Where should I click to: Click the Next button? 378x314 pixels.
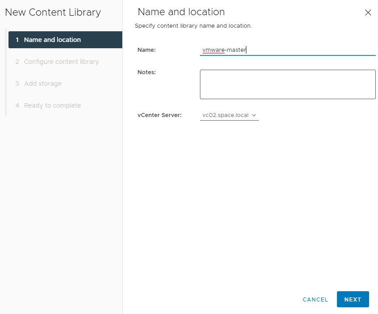[353, 299]
